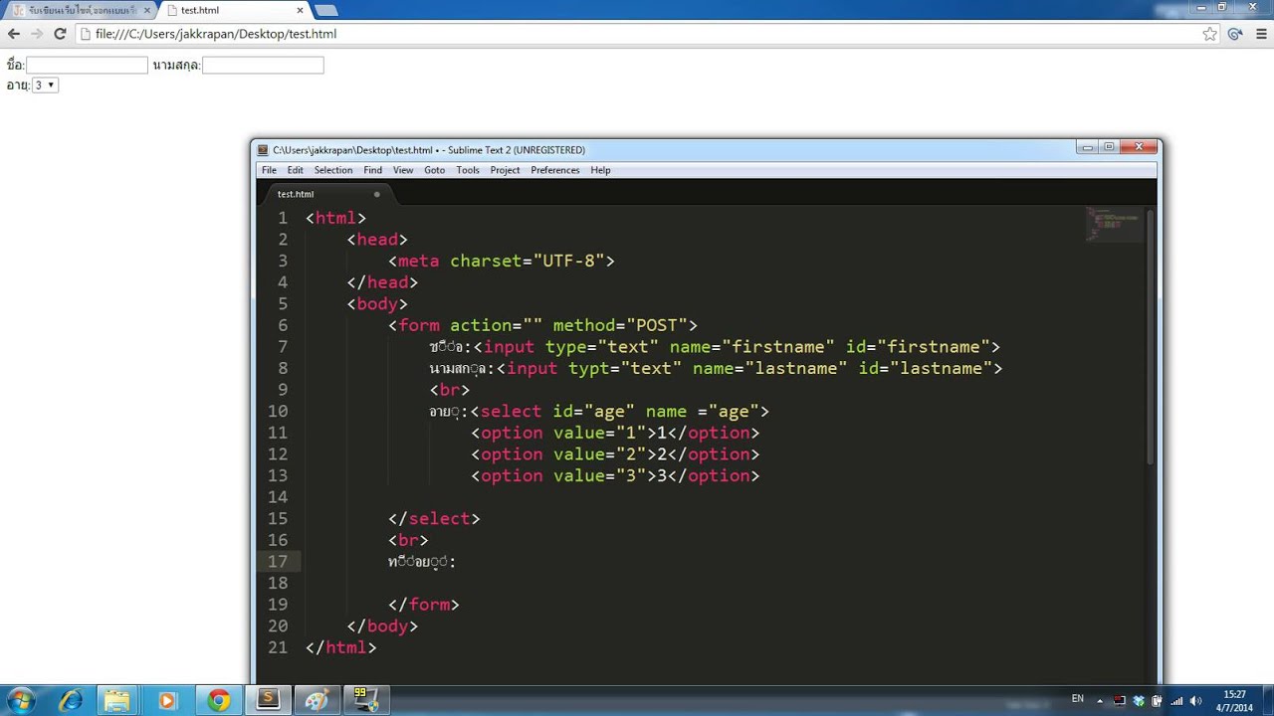This screenshot has width=1274, height=716.
Task: Click the closing </html> tag on line 21
Action: click(341, 647)
